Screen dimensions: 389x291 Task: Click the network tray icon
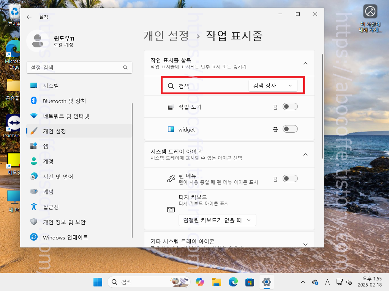pos(339,282)
